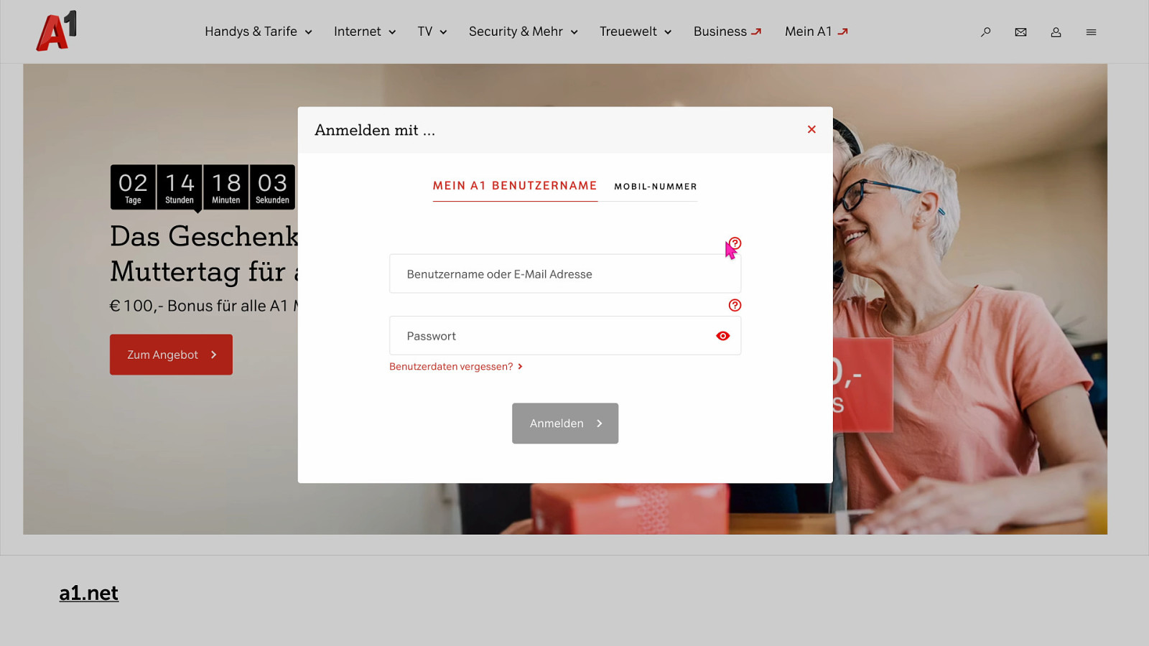Screen dimensions: 1149x646
Task: Open the Business external link
Action: (727, 32)
